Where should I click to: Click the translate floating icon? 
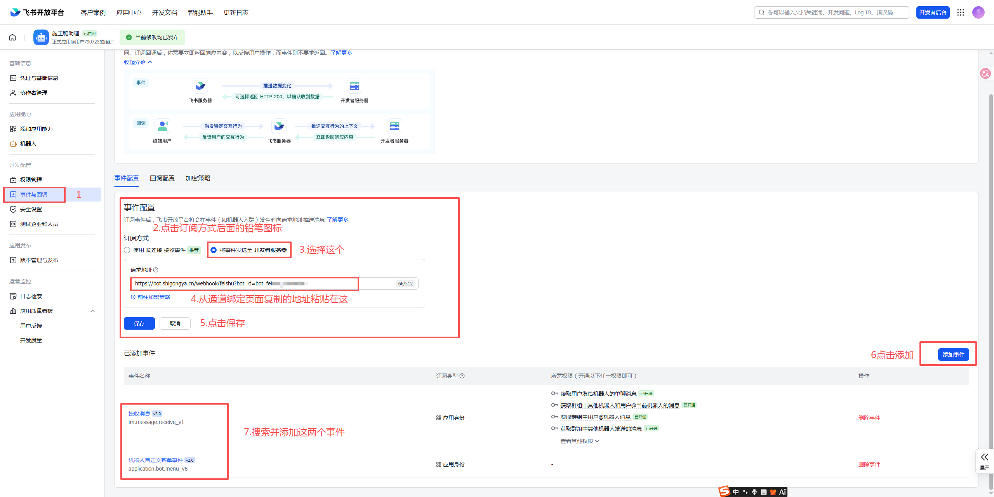pyautogui.click(x=985, y=73)
